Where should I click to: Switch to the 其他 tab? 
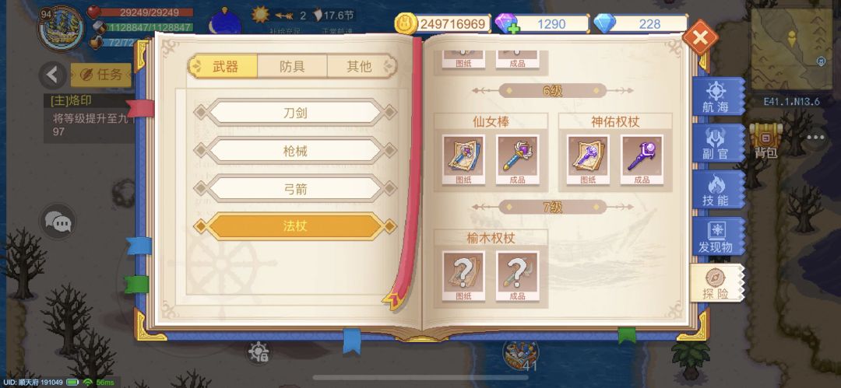[359, 66]
